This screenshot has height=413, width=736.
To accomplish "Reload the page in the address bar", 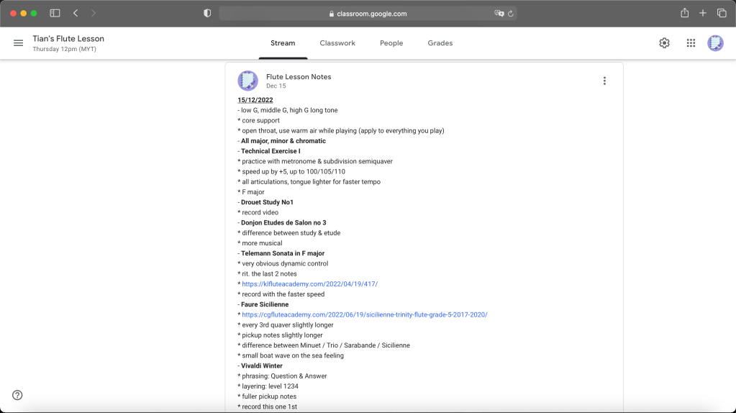I will 511,14.
